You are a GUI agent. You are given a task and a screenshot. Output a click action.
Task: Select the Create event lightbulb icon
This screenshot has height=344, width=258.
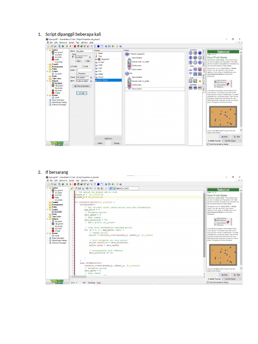(x=96, y=53)
